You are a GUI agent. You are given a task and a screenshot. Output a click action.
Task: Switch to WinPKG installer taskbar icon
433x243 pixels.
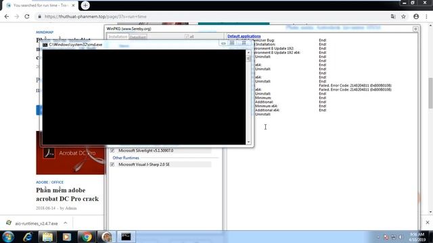106,237
